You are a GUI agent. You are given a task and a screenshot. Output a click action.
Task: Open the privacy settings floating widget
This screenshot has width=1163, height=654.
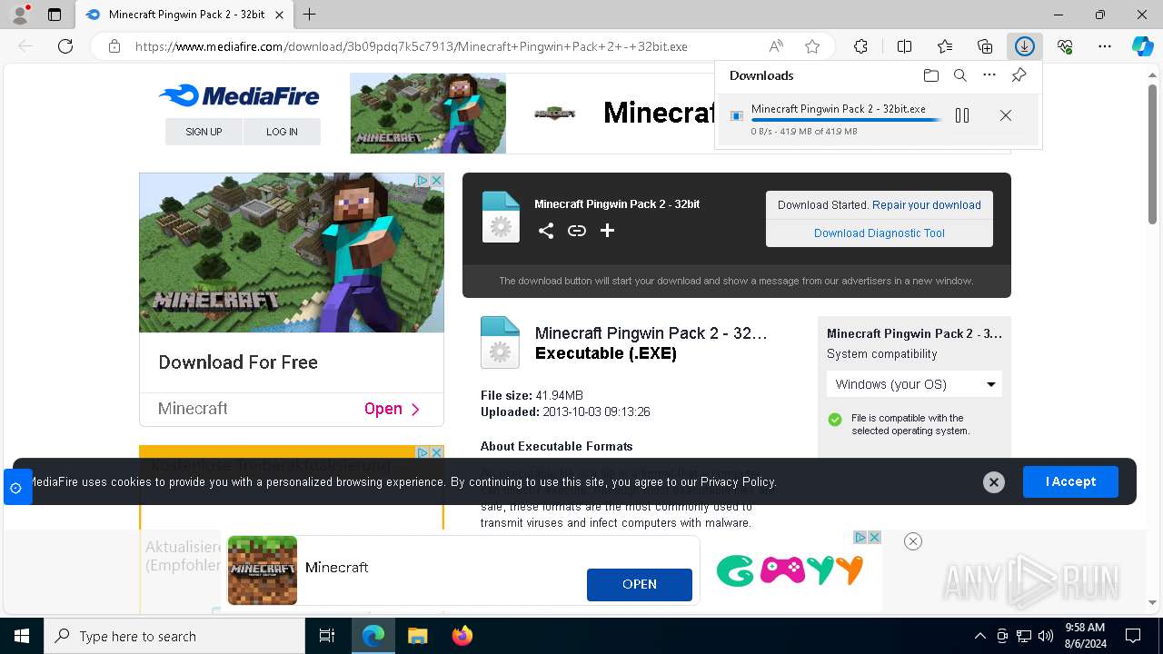[16, 488]
